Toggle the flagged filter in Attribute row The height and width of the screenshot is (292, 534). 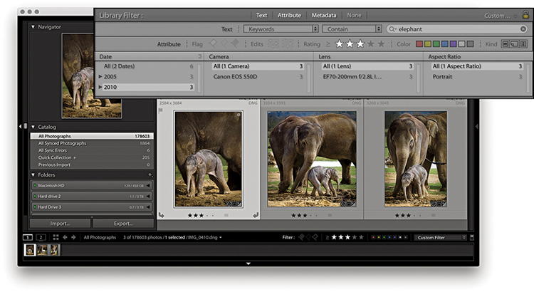[214, 44]
